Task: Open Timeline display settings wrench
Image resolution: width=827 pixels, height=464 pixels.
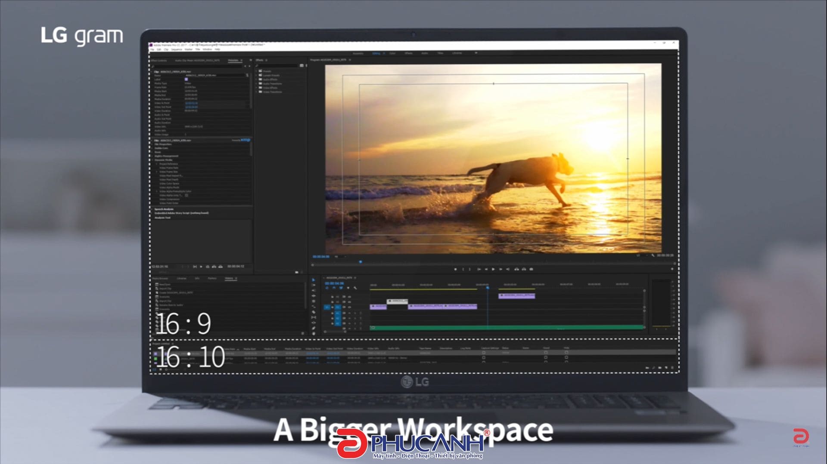Action: 355,288
